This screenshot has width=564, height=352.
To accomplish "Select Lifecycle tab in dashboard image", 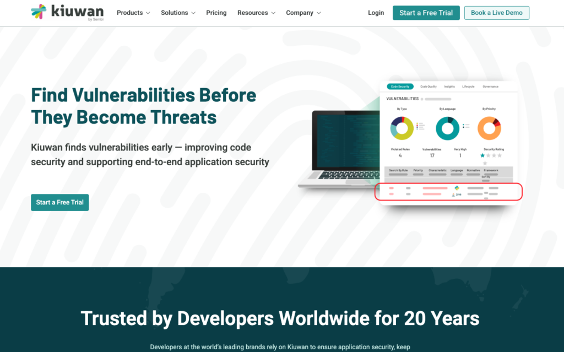I will pyautogui.click(x=468, y=86).
